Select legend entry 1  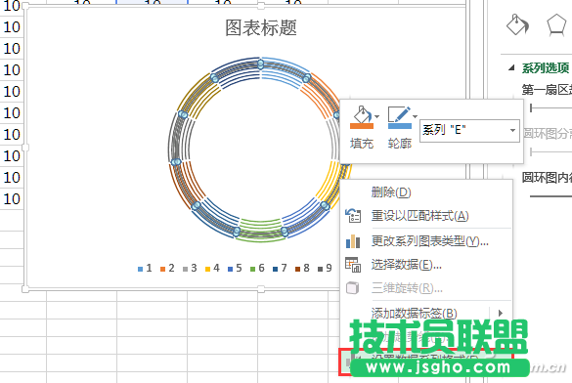(145, 269)
